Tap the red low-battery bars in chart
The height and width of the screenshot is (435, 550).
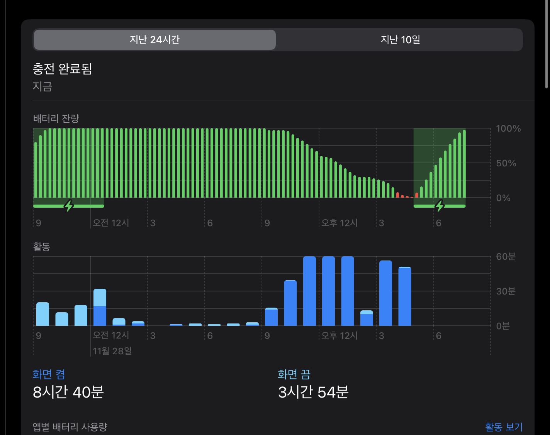click(407, 195)
